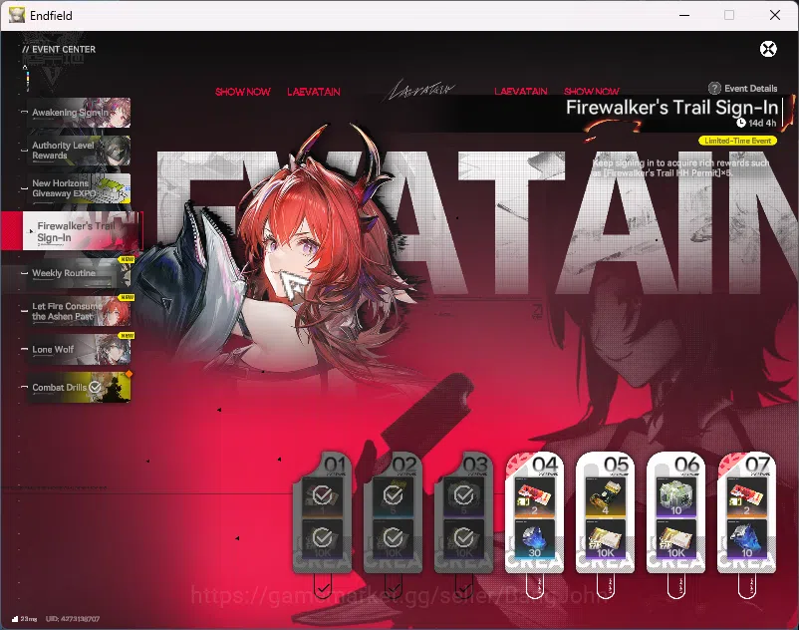This screenshot has height=630, width=799.
Task: Click the day 02 claimed 10K reward
Action: click(x=393, y=538)
